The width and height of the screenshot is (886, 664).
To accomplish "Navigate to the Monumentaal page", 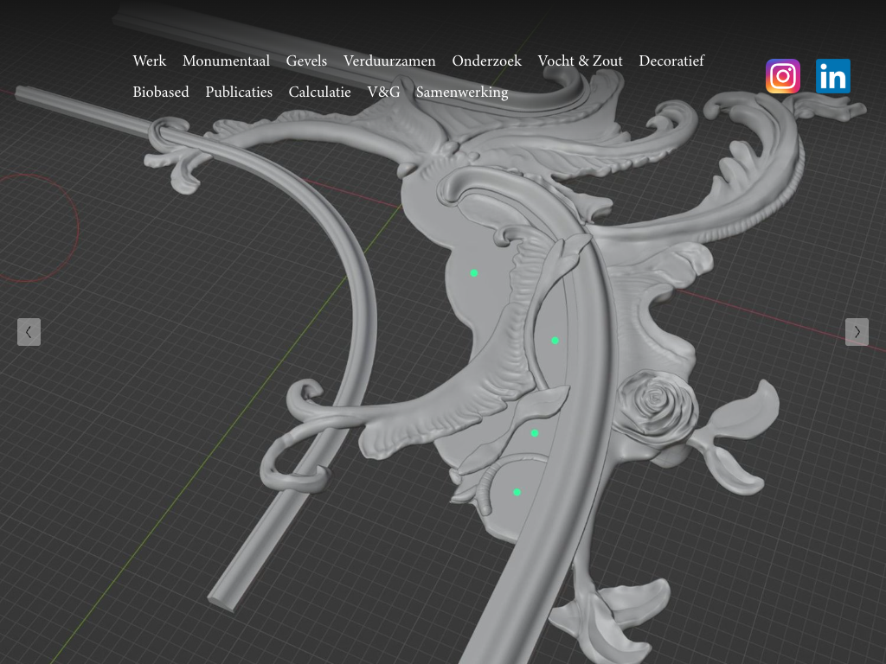I will click(x=226, y=61).
